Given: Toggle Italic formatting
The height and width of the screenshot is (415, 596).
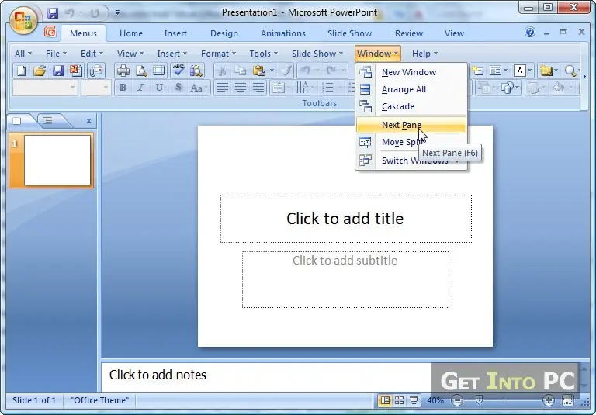Looking at the screenshot, I should point(140,88).
